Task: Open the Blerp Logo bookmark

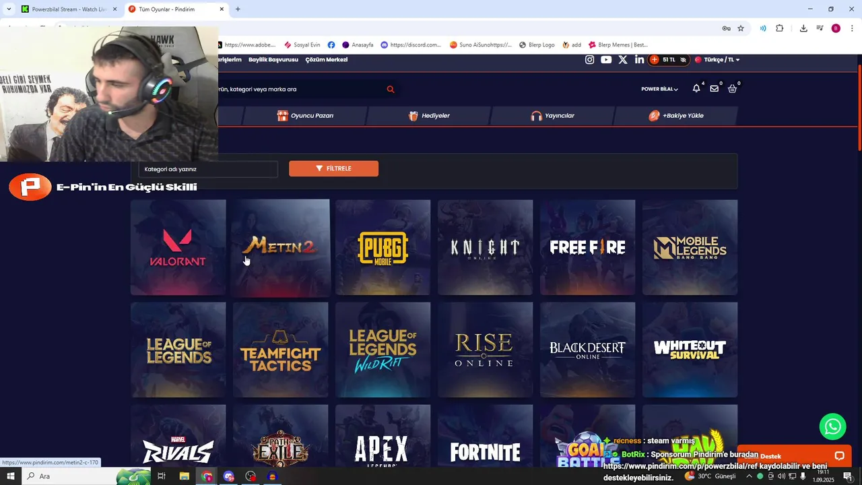Action: [x=537, y=45]
